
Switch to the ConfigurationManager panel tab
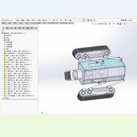11,28
